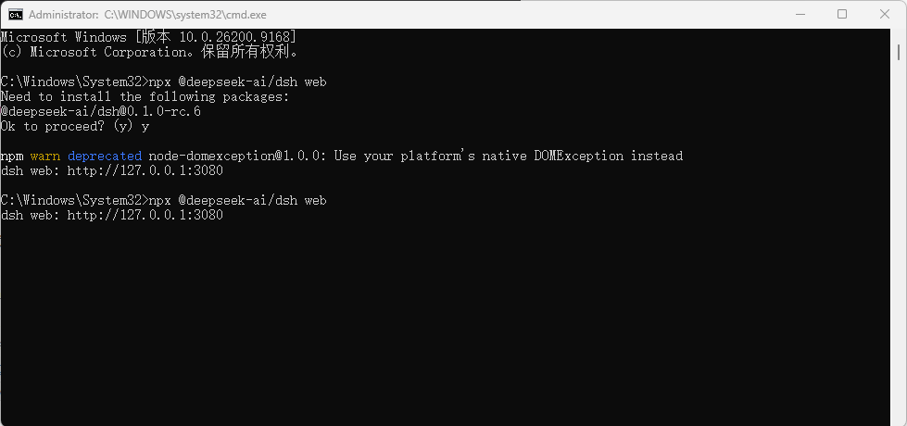The image size is (907, 426).
Task: Click the last http://127.0.0.1:3080 URL line
Action: pos(145,215)
